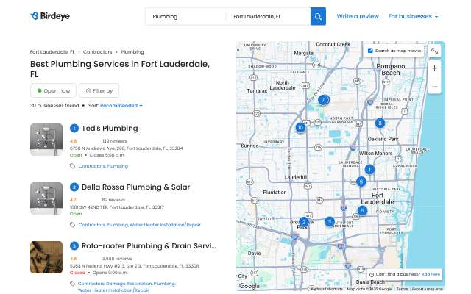Open map Terms link
Image resolution: width=471 pixels, height=294 pixels.
coord(402,289)
